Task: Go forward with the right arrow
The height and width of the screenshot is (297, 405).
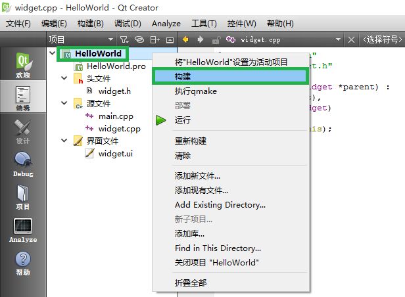Action: pyautogui.click(x=201, y=39)
